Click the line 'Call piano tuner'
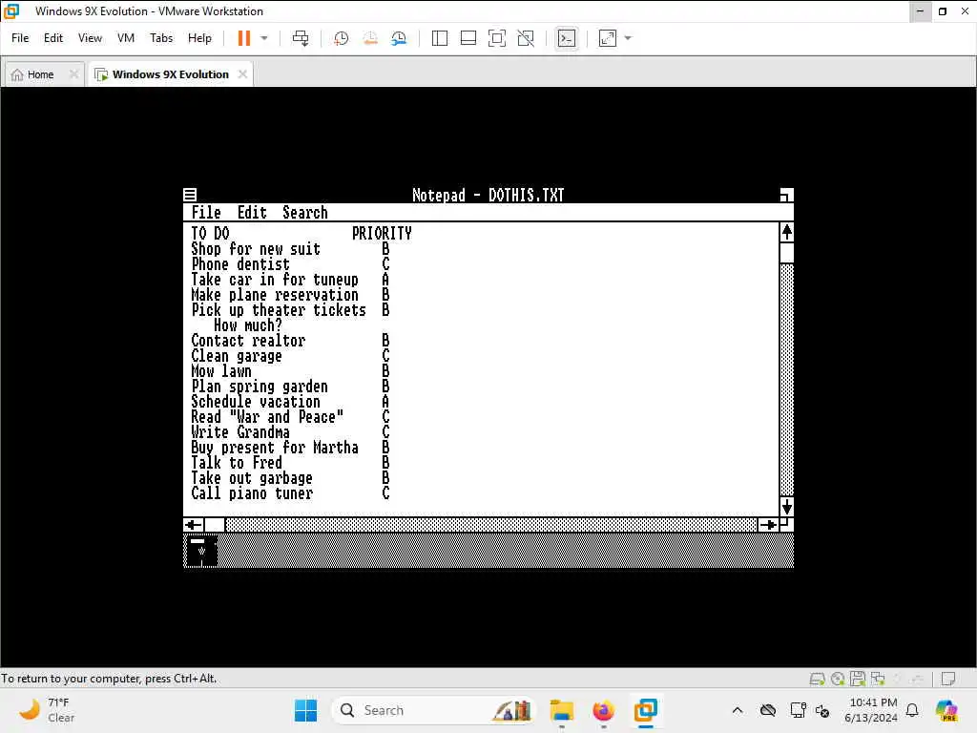 (252, 493)
